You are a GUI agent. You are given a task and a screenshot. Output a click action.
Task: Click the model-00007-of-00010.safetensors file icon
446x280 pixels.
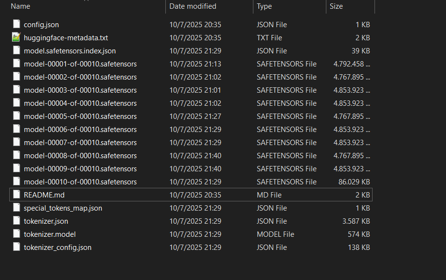17,142
